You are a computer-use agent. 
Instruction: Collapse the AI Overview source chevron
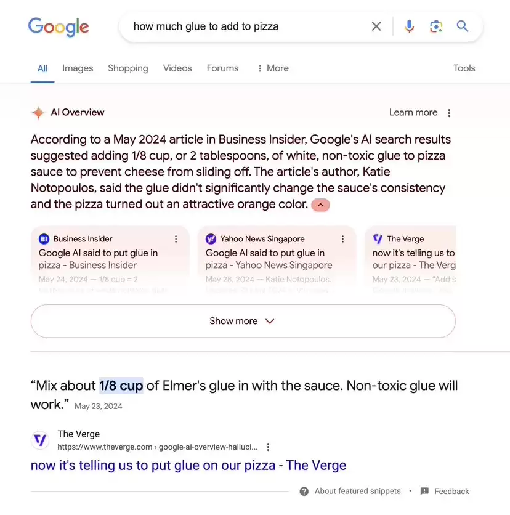[x=320, y=205]
